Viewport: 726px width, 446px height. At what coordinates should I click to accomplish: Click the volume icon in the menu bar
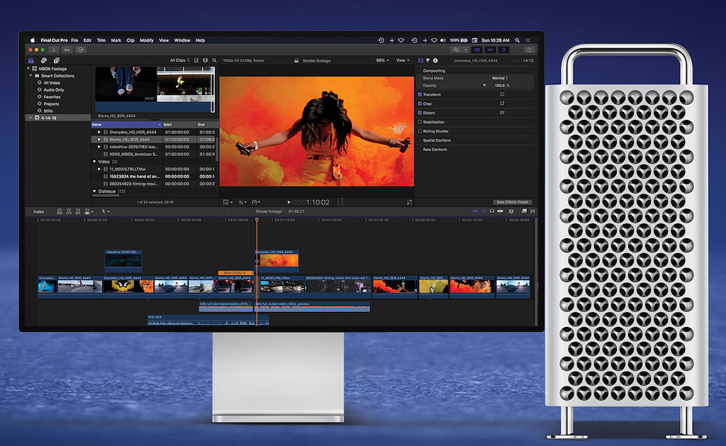pyautogui.click(x=442, y=40)
